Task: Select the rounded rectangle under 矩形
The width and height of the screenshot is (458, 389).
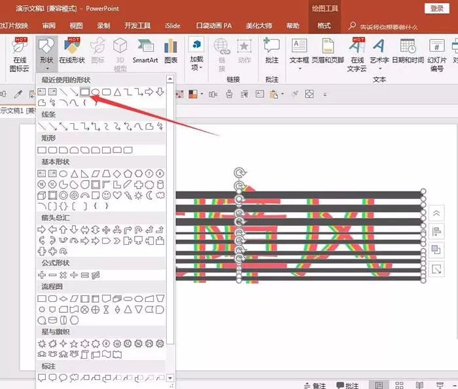Action: tap(52, 150)
